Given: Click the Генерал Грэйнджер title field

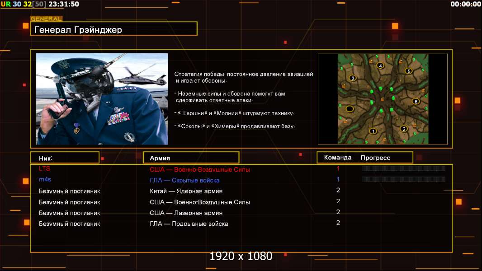Looking at the screenshot, I should [x=113, y=30].
